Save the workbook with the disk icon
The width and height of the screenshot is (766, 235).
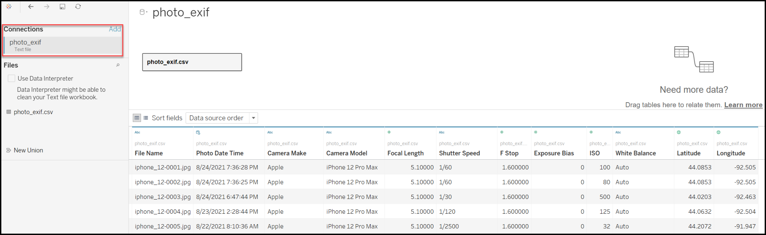click(x=62, y=6)
